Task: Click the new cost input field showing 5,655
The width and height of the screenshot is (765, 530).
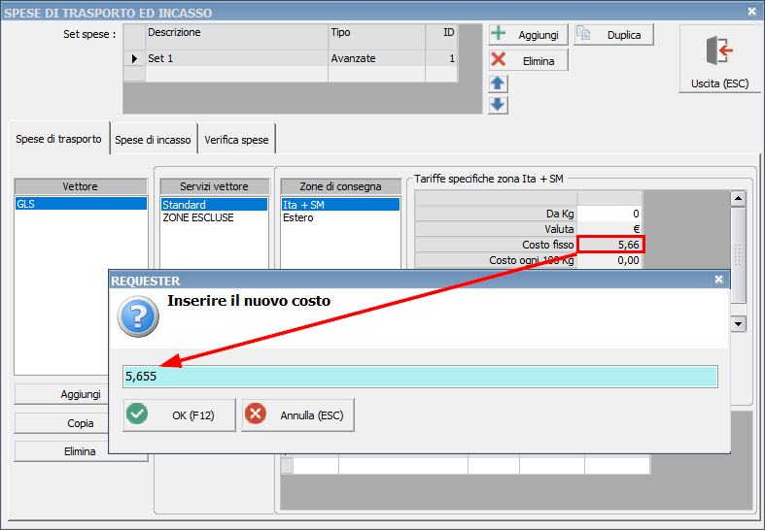Action: tap(420, 377)
